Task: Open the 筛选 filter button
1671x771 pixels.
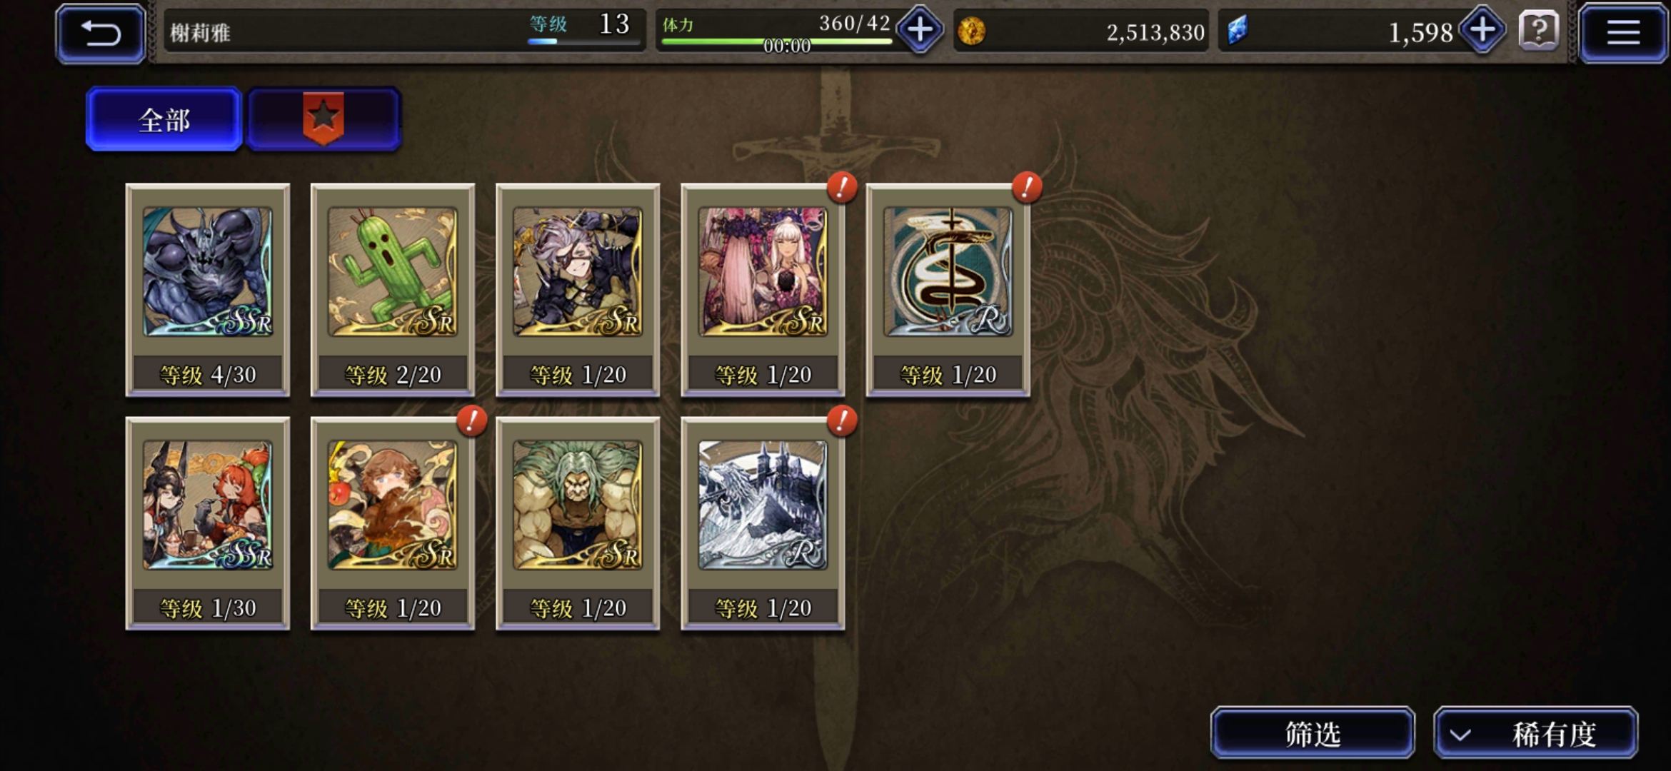Action: pyautogui.click(x=1313, y=733)
